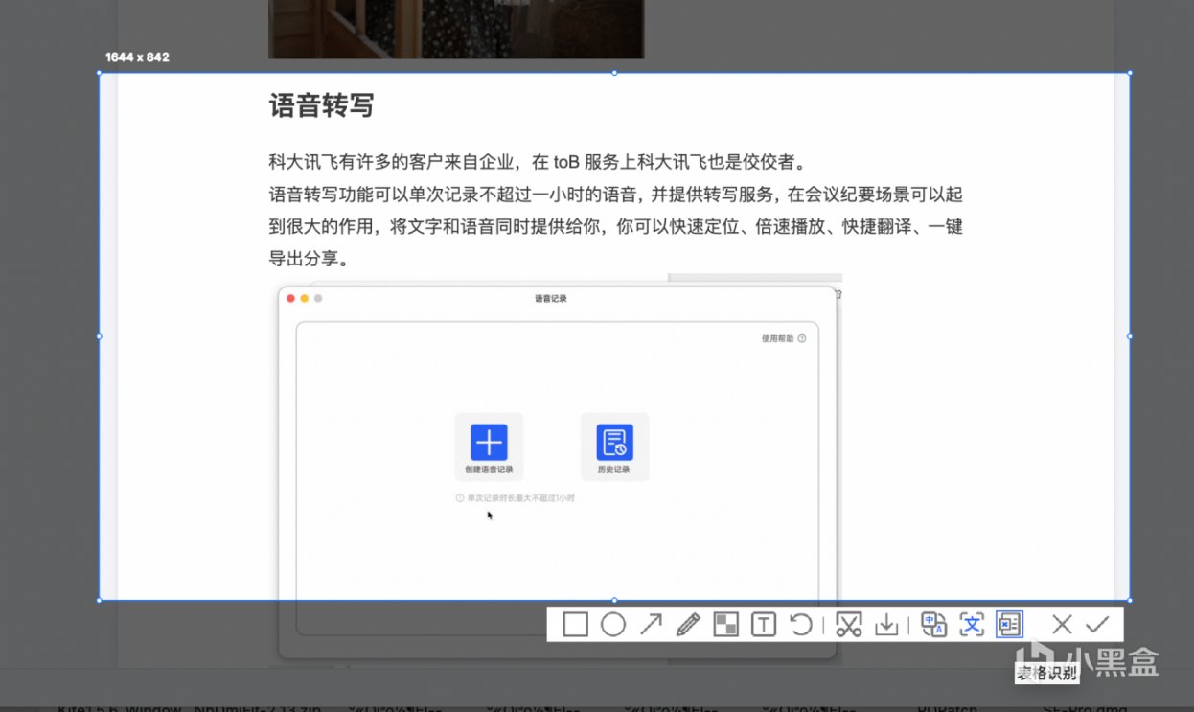
Task: Click the 语音转写 heading
Action: (321, 105)
